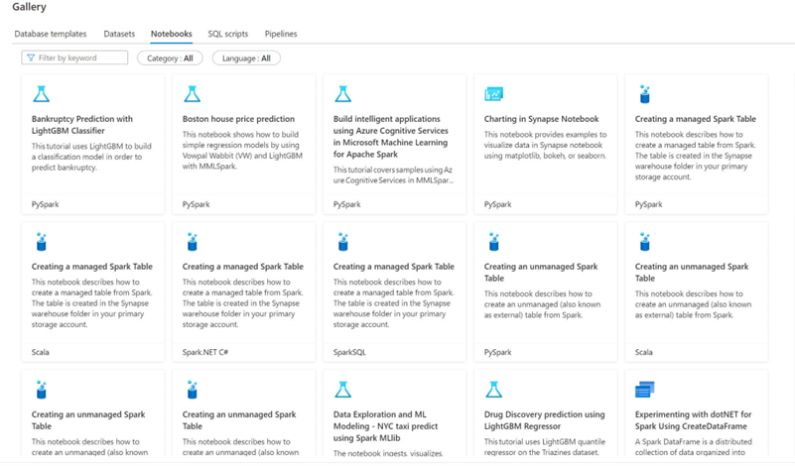Click the flask icon on Boston house price card

coord(193,94)
